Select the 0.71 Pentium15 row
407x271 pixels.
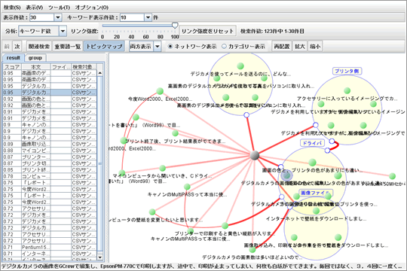click(x=50, y=247)
